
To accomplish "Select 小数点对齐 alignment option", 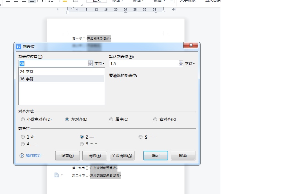I will (x=22, y=119).
